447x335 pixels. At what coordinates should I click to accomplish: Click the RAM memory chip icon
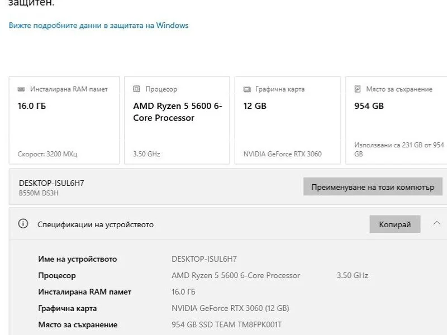21,89
